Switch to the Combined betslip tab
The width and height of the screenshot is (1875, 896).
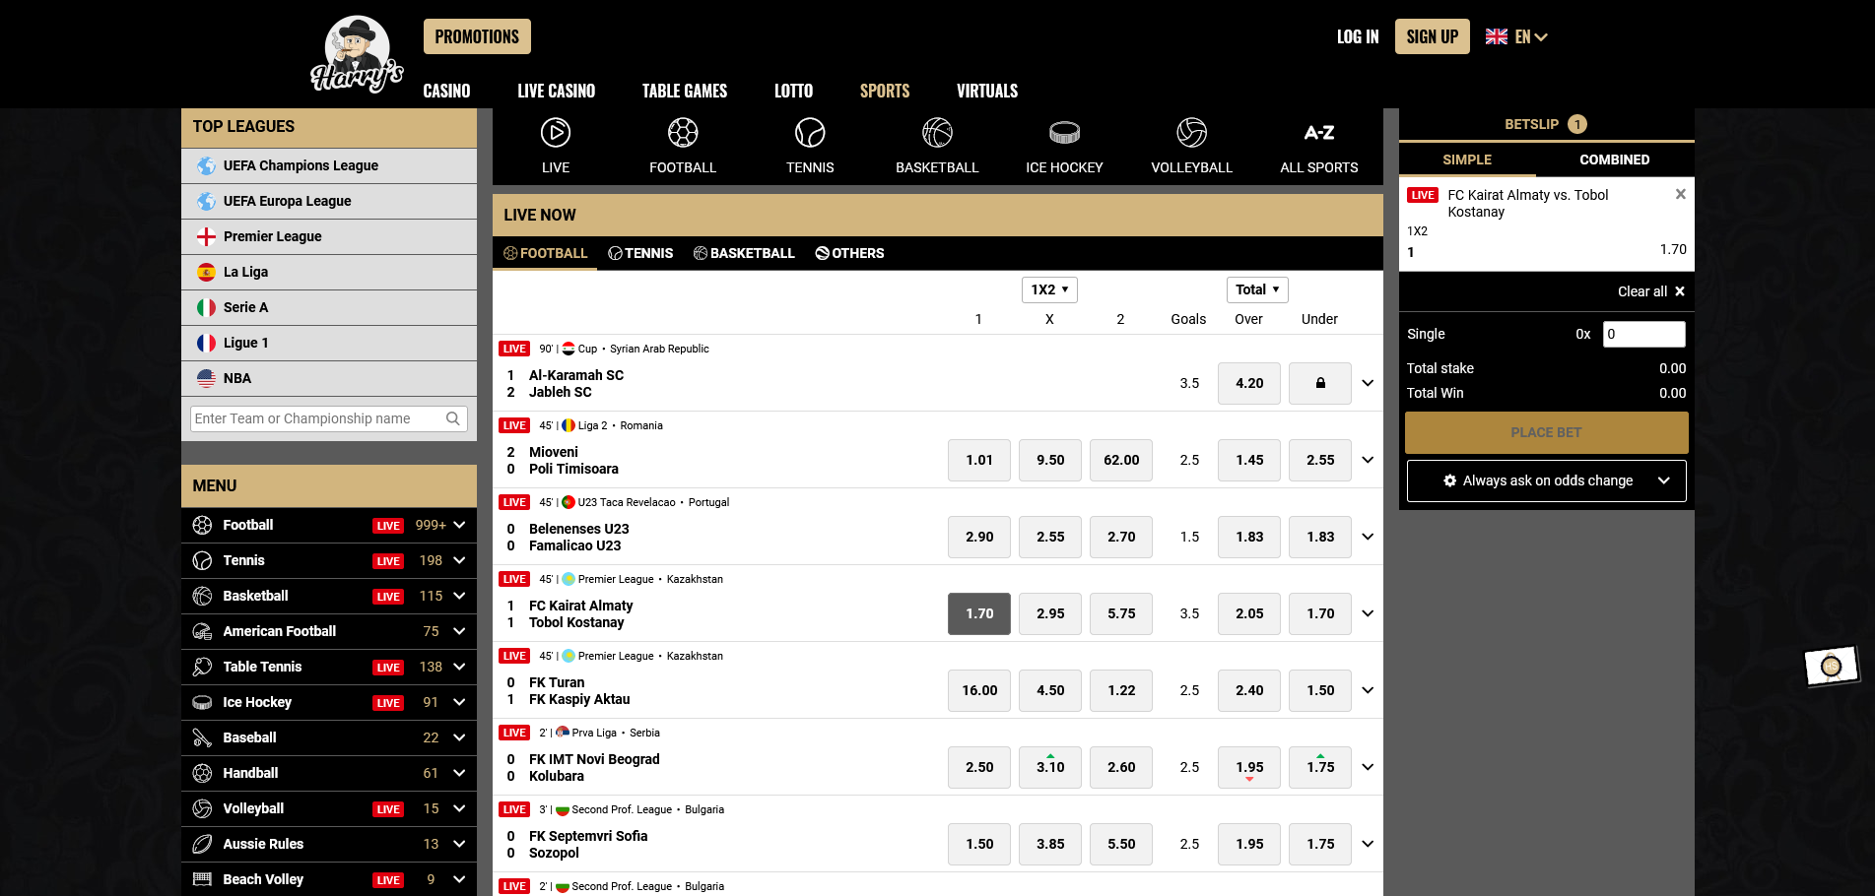[1614, 160]
